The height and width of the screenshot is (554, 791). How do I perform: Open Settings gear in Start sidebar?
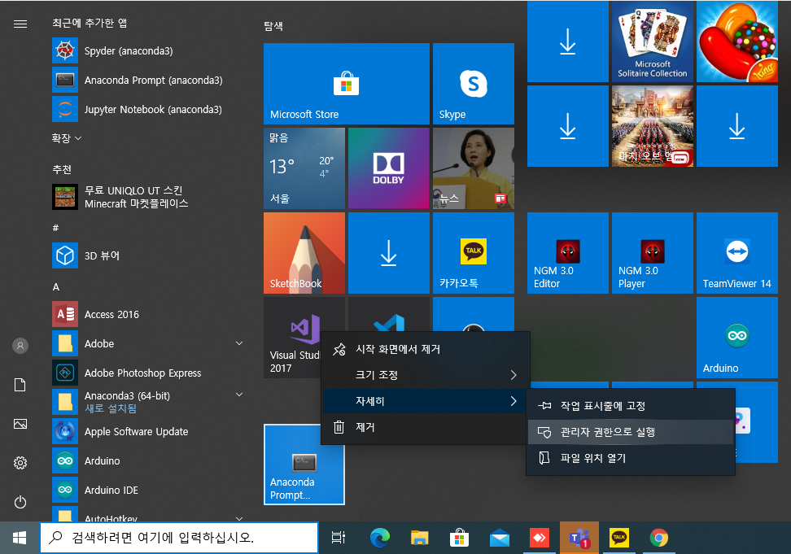[x=20, y=463]
